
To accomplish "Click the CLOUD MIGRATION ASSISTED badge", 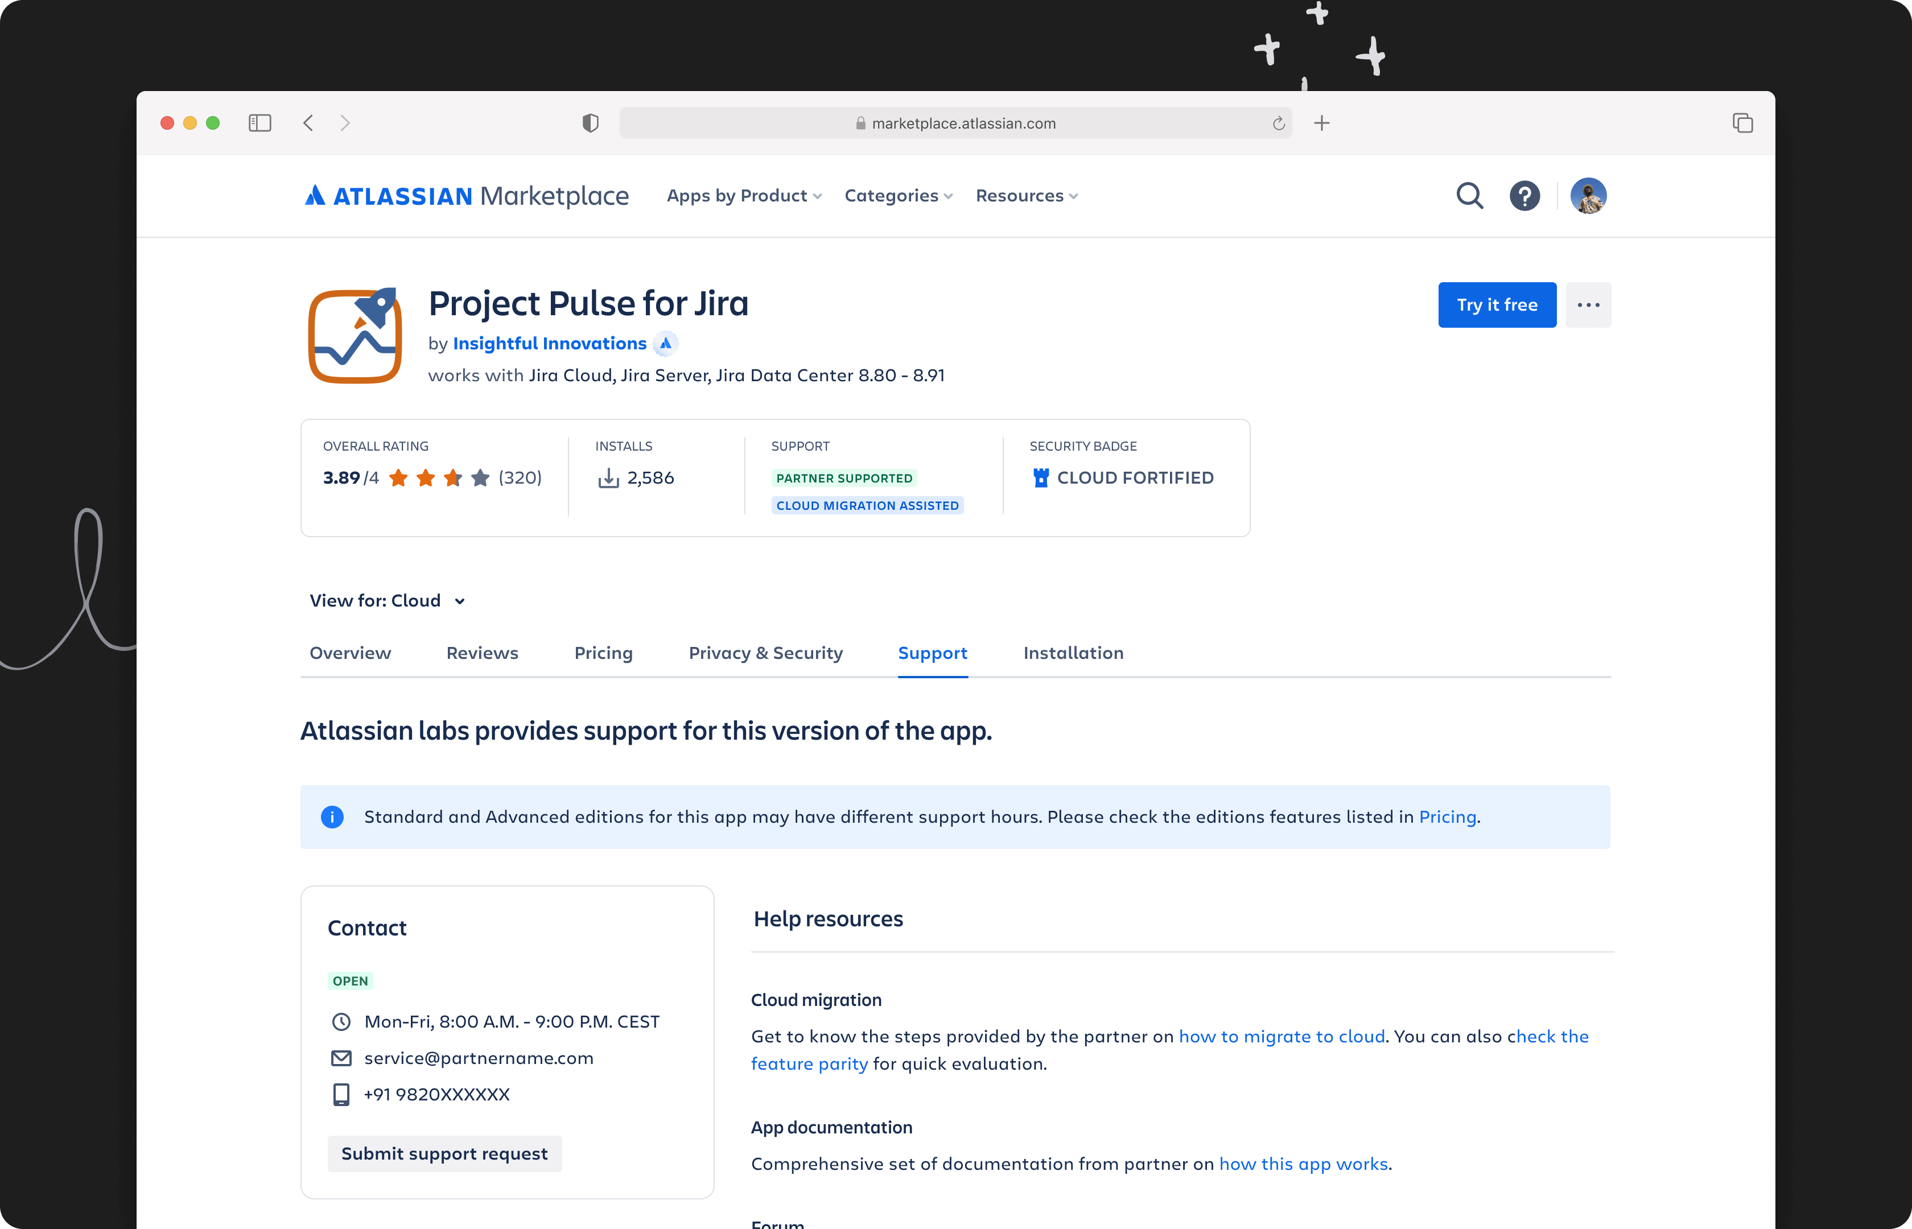I will tap(867, 505).
